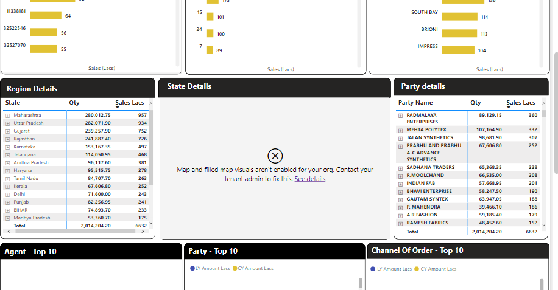Expand the Gujarat state row
This screenshot has height=290, width=558.
7,131
